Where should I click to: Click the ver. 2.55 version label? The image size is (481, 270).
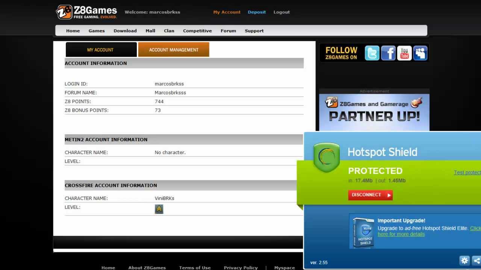pyautogui.click(x=319, y=262)
